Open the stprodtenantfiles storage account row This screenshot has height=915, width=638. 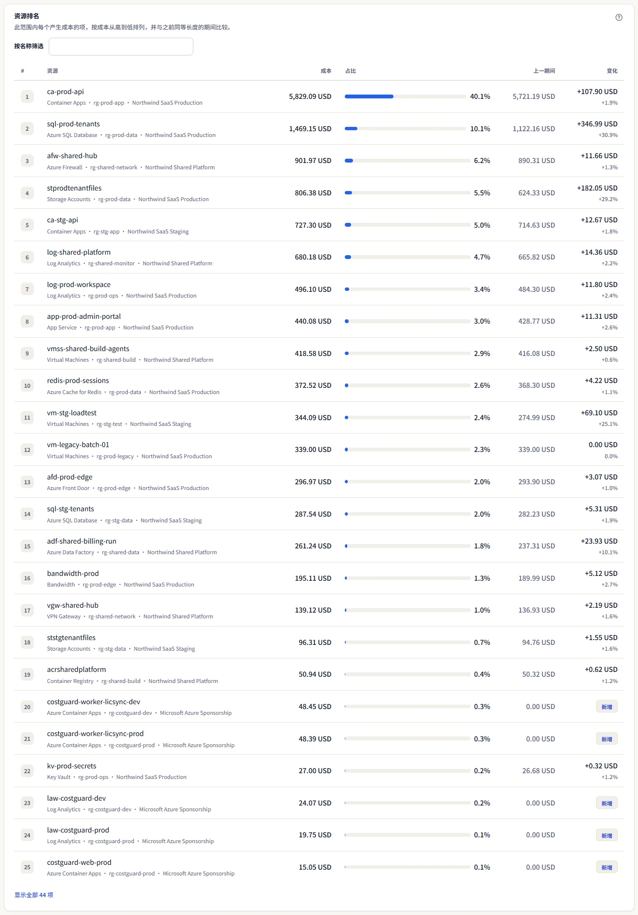tap(319, 193)
